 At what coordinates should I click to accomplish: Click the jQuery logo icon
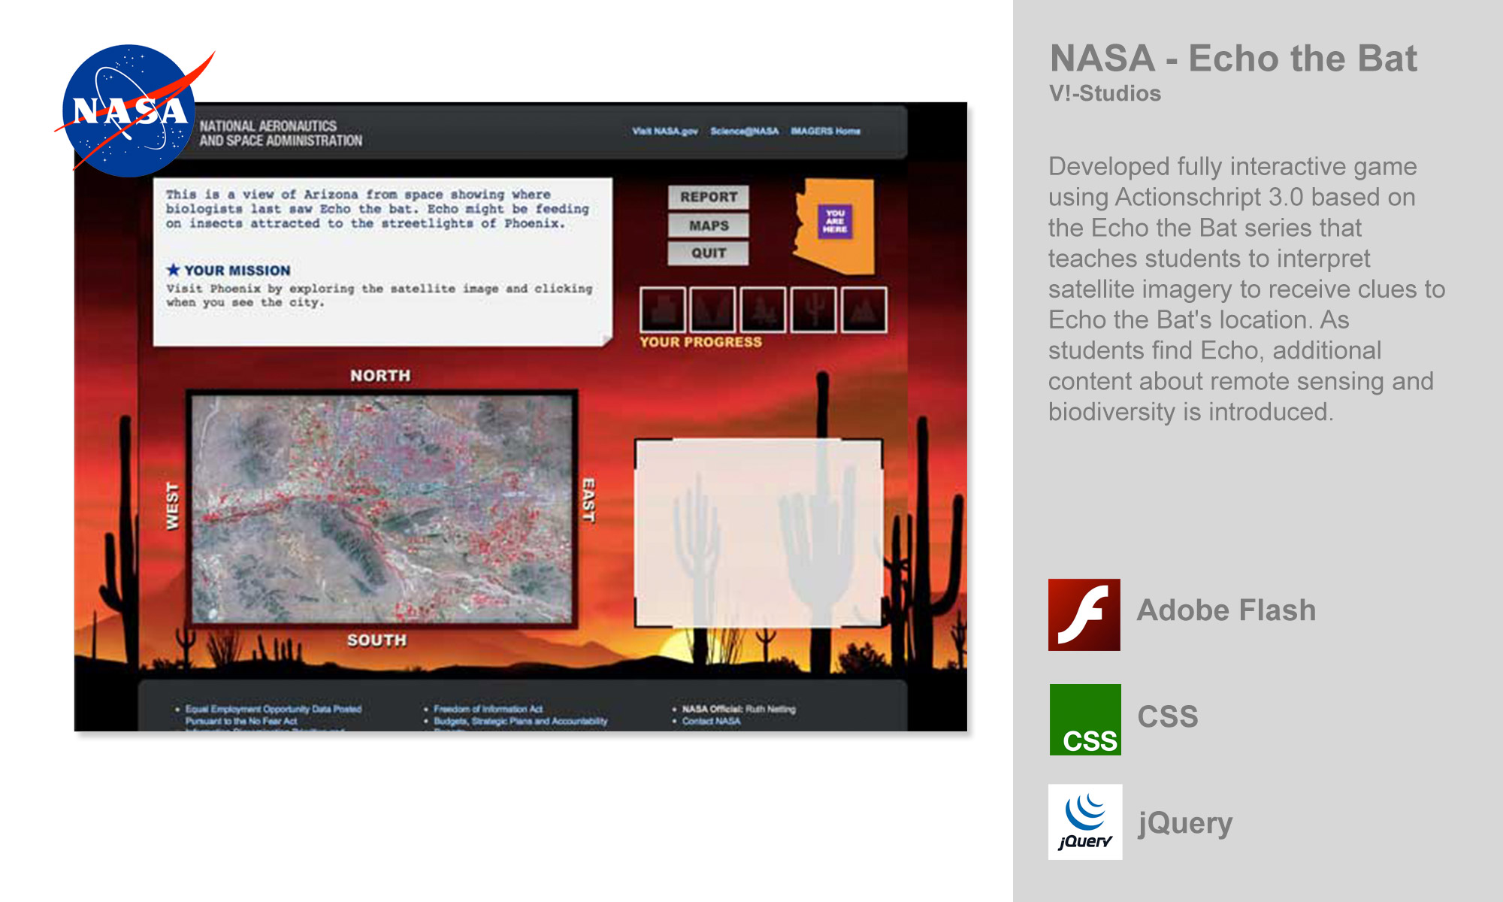coord(1085,822)
